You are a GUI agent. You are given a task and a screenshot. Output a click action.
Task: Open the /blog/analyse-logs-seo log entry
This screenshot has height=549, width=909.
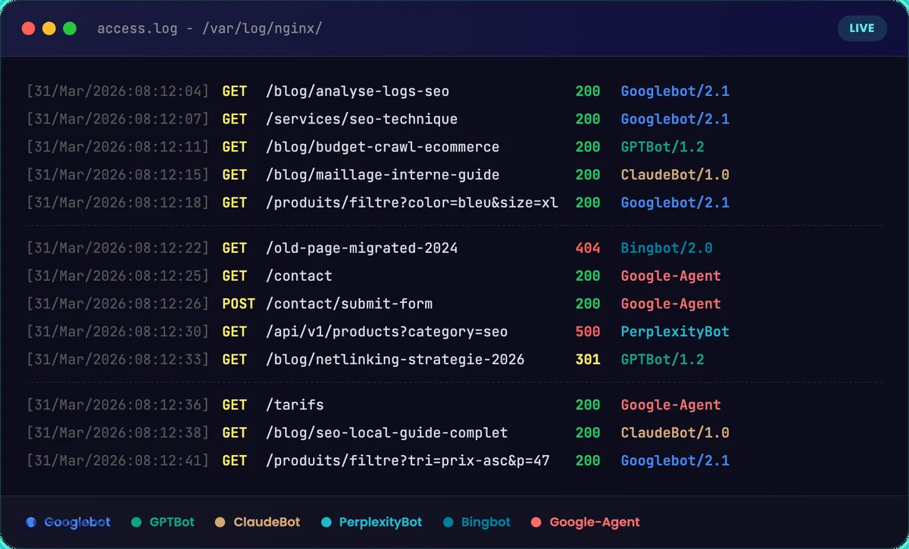(x=356, y=91)
